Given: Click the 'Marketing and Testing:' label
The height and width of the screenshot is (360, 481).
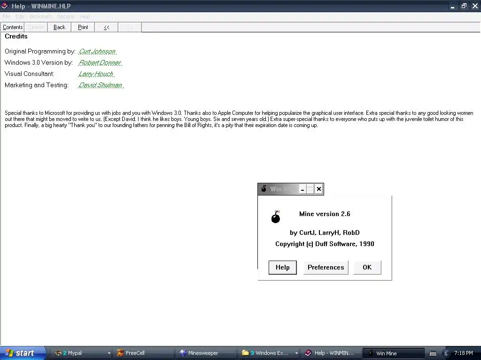Looking at the screenshot, I should [x=37, y=85].
